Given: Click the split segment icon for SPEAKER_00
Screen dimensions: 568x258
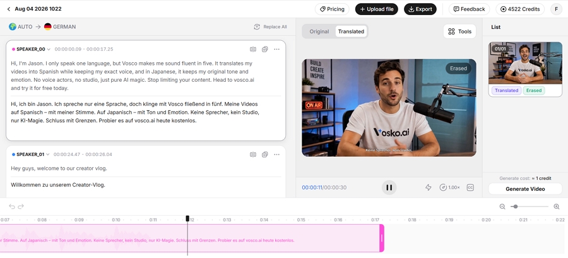Looking at the screenshot, I should point(253,49).
